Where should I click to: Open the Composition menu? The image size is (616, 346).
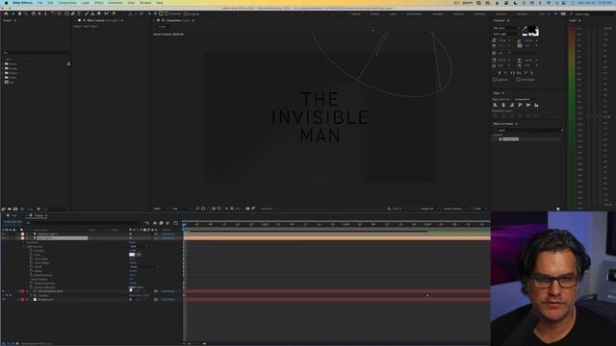[67, 3]
